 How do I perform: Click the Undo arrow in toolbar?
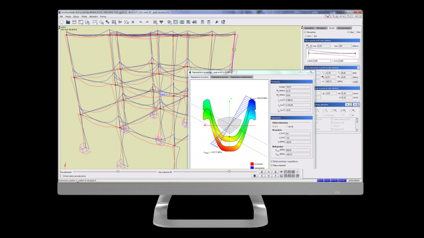pos(140,22)
